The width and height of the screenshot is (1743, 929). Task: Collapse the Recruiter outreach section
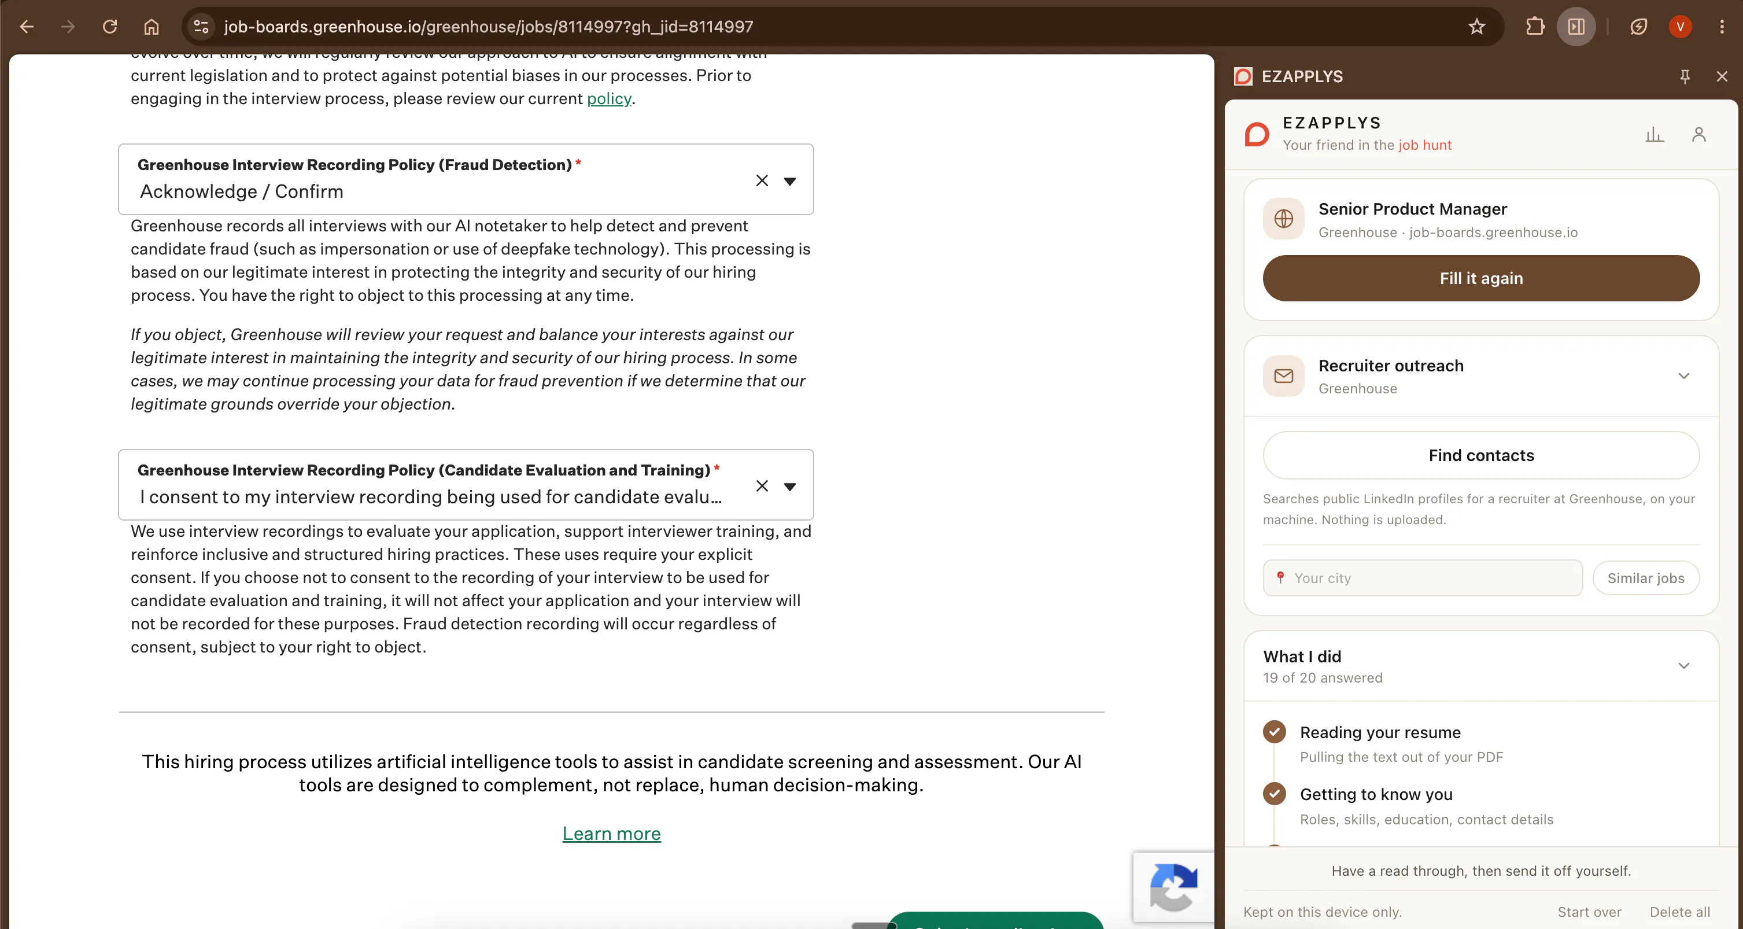click(x=1684, y=375)
